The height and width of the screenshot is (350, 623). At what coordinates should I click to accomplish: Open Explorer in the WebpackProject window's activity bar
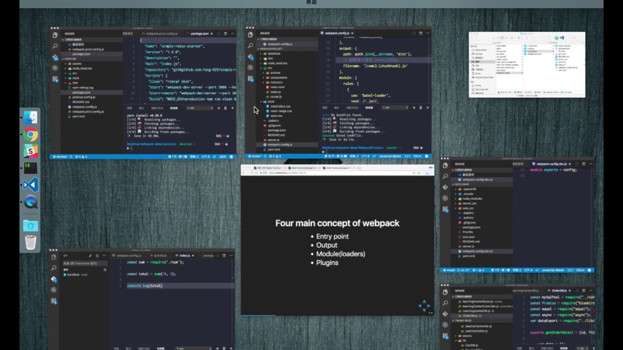(x=251, y=35)
